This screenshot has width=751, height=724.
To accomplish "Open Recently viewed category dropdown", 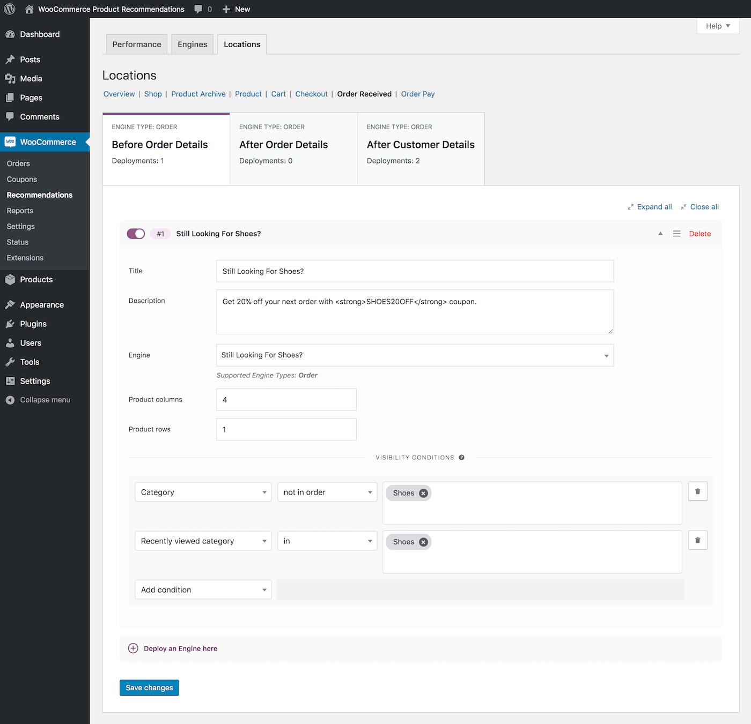I will 203,541.
